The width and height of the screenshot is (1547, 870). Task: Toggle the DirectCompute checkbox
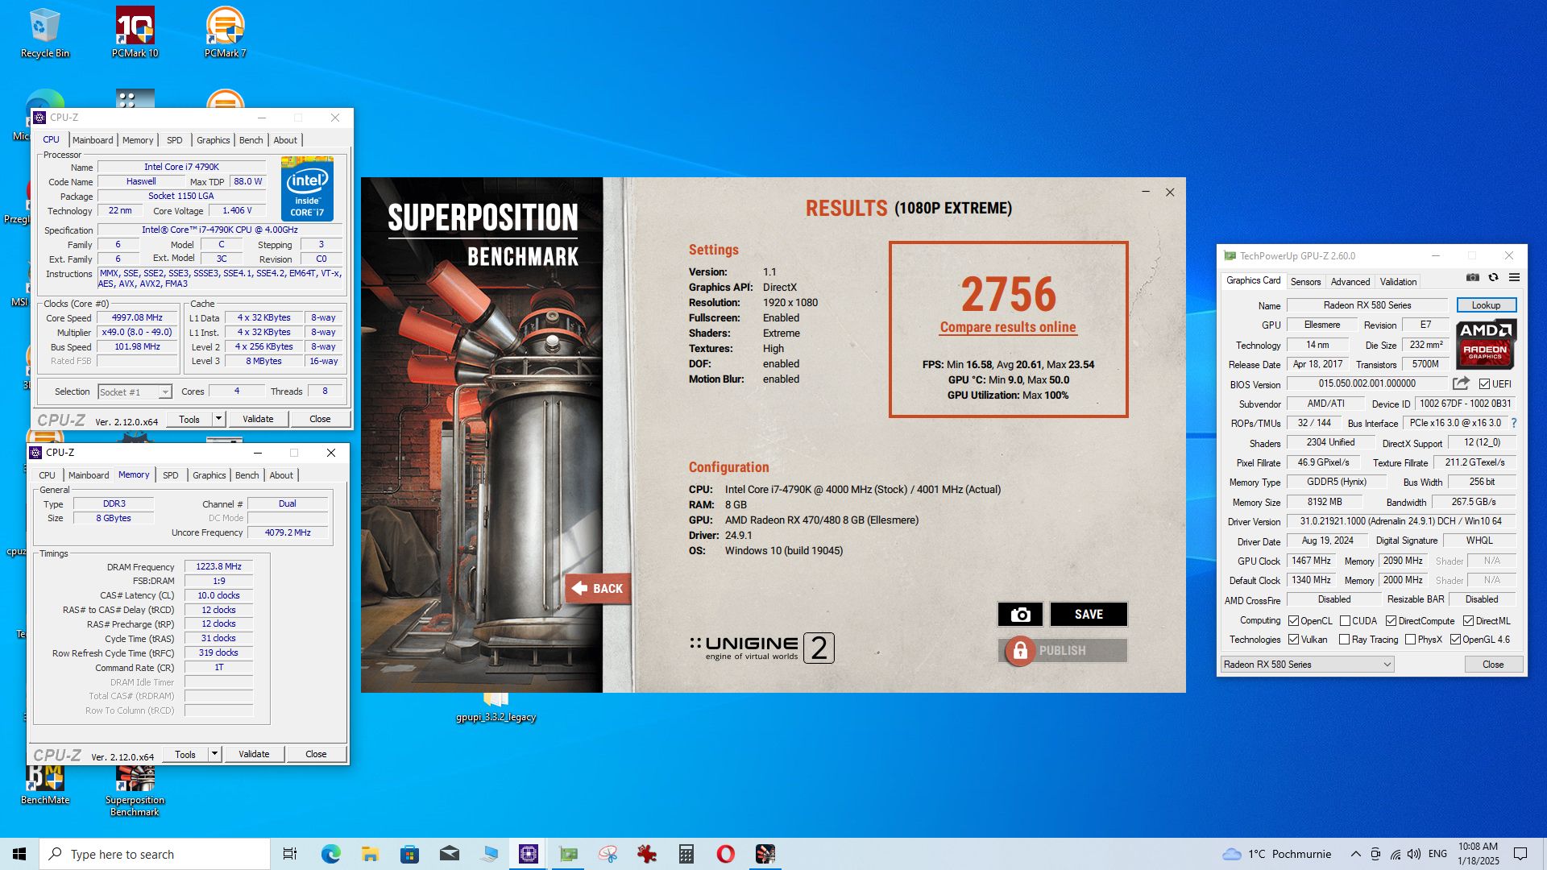tap(1391, 621)
